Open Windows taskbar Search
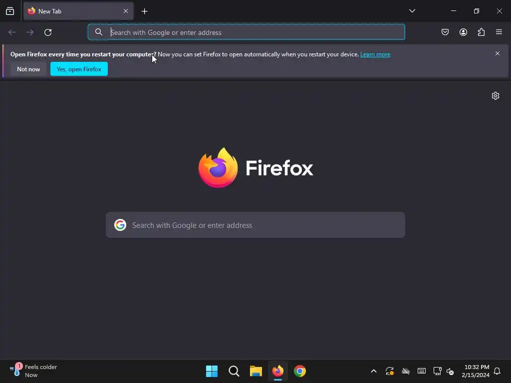Viewport: 511px width, 383px height. pos(234,371)
